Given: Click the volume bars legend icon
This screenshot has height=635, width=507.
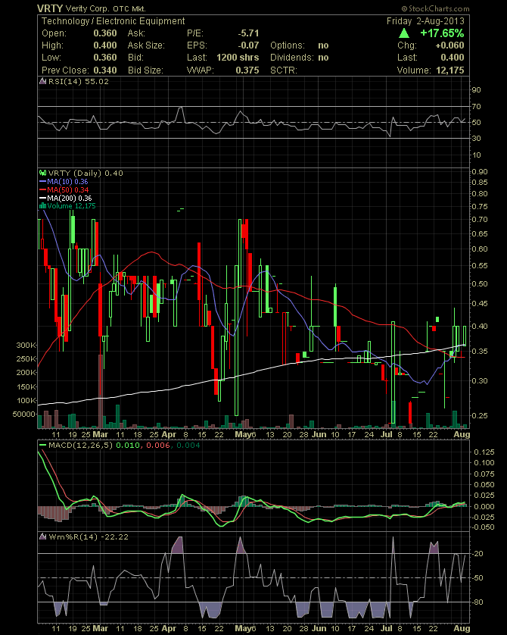Looking at the screenshot, I should tap(42, 205).
